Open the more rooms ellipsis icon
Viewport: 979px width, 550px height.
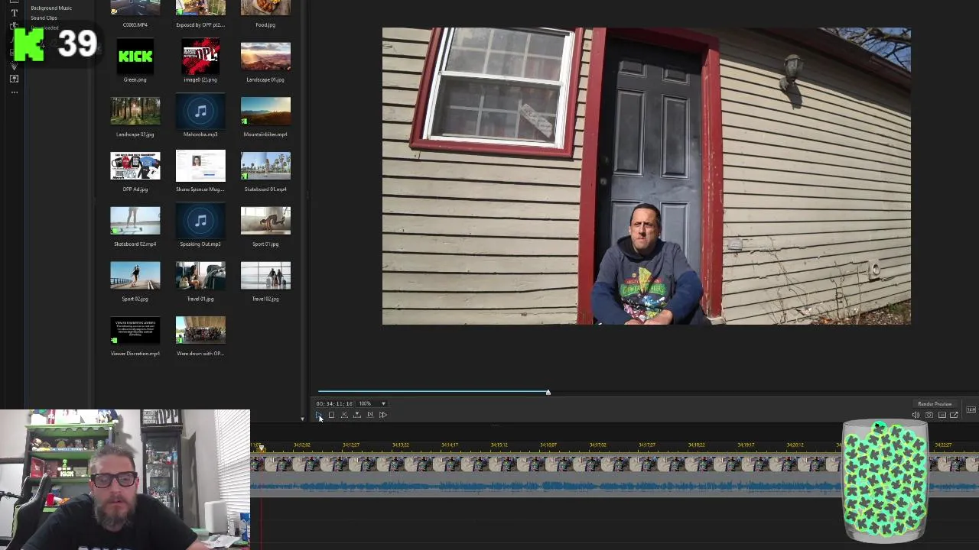click(x=14, y=92)
